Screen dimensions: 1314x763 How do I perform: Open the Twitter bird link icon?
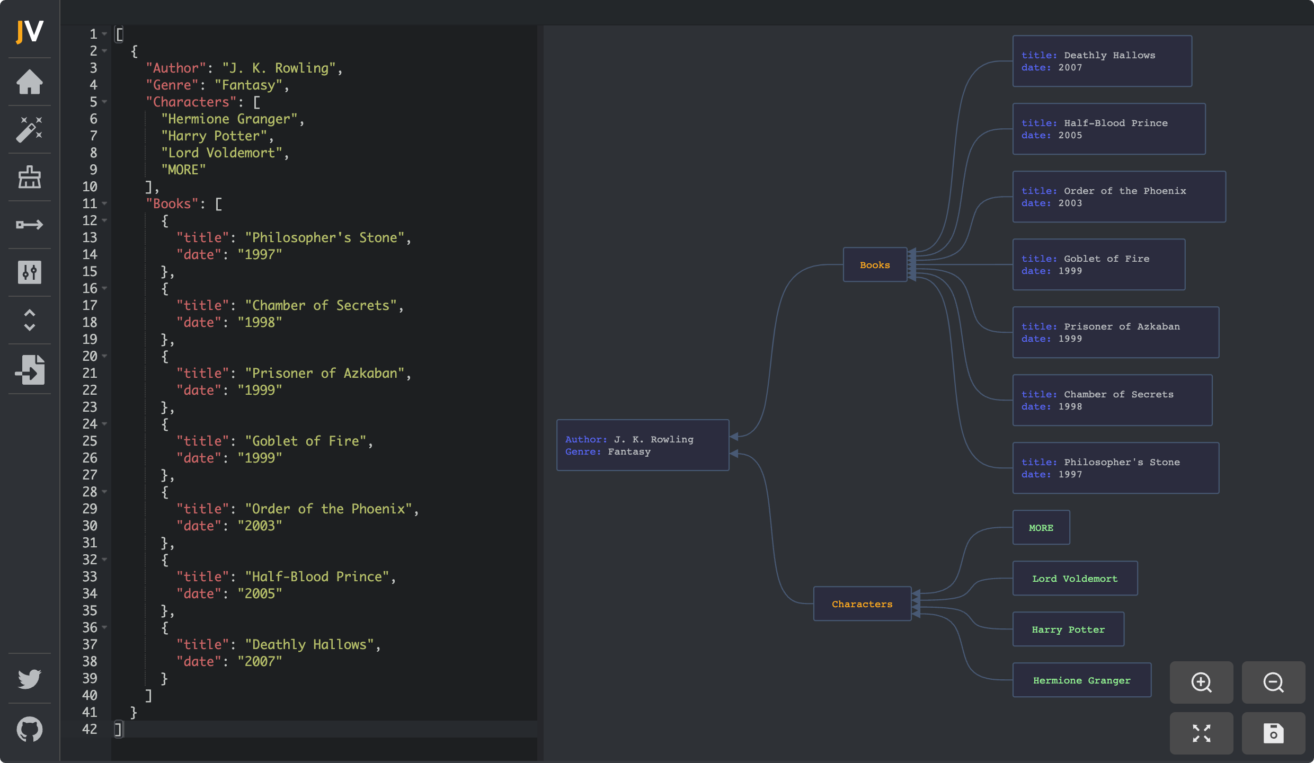[x=30, y=679]
